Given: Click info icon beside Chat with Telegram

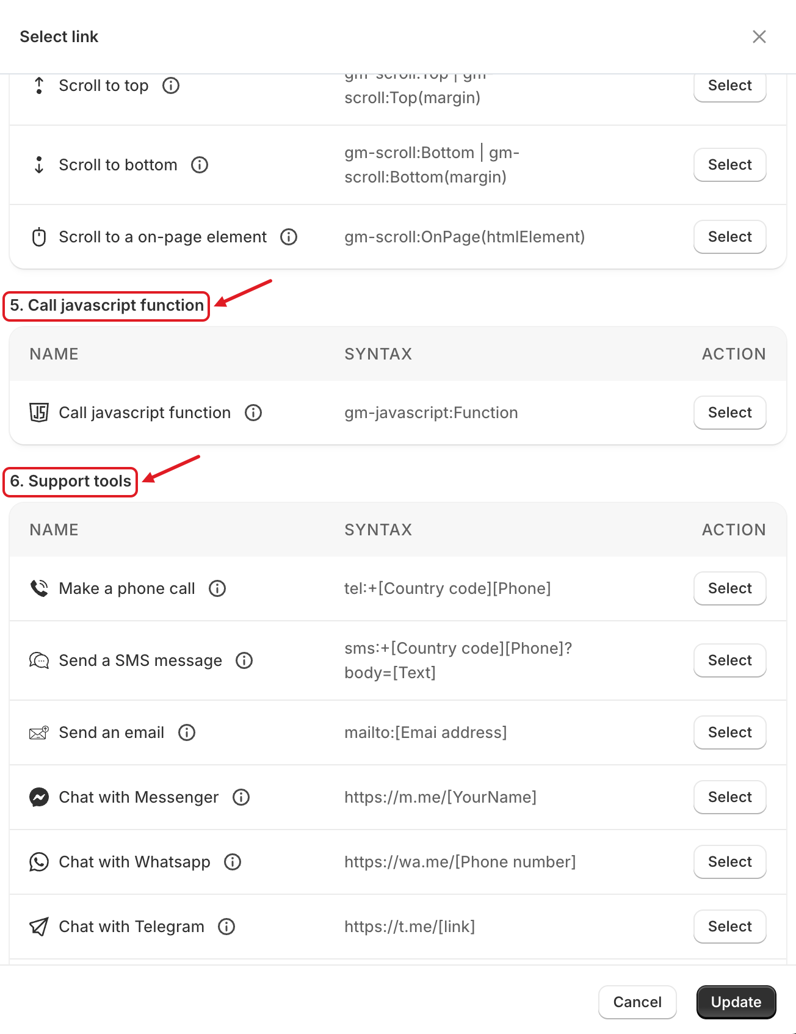Looking at the screenshot, I should (x=226, y=927).
